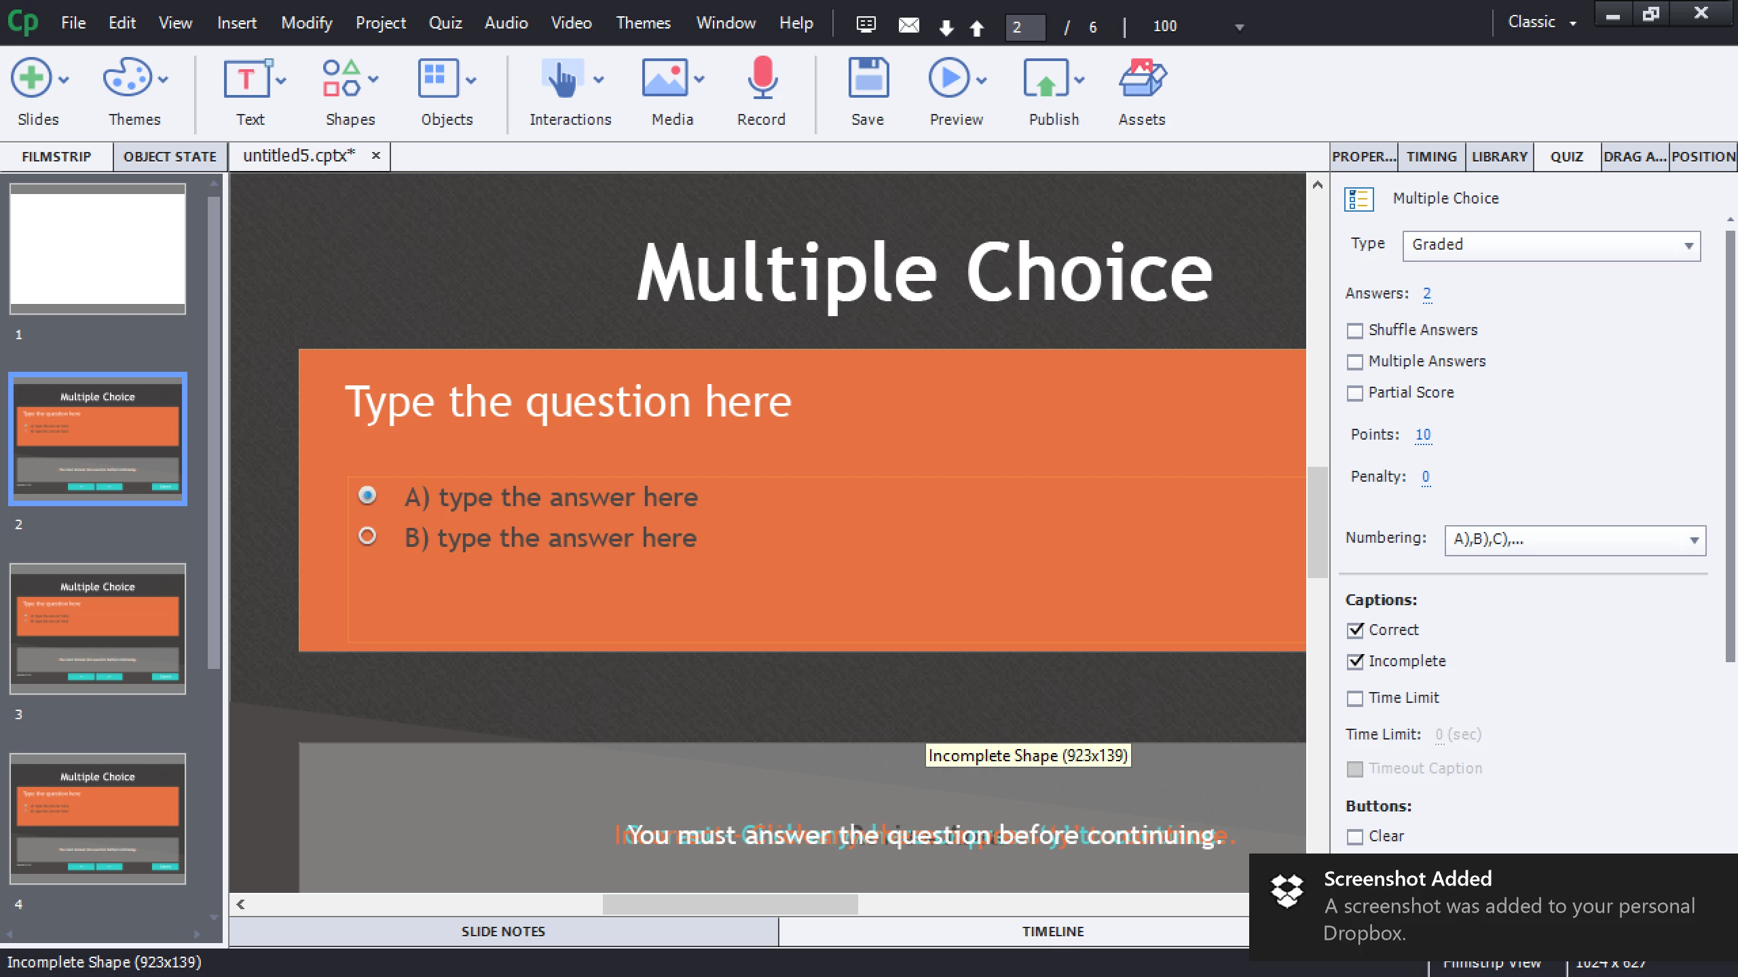Screen dimensions: 1738x977
Task: Open the Interactions hand icon
Action: [562, 79]
